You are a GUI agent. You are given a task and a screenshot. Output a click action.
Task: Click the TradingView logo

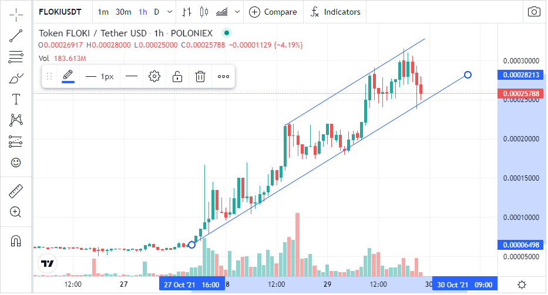pyautogui.click(x=47, y=263)
